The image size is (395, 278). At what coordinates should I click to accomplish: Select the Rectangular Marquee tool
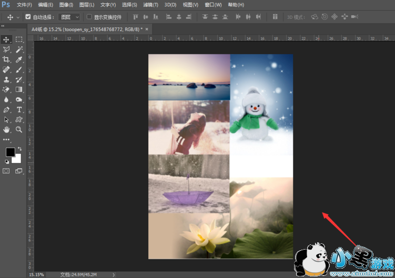(19, 39)
